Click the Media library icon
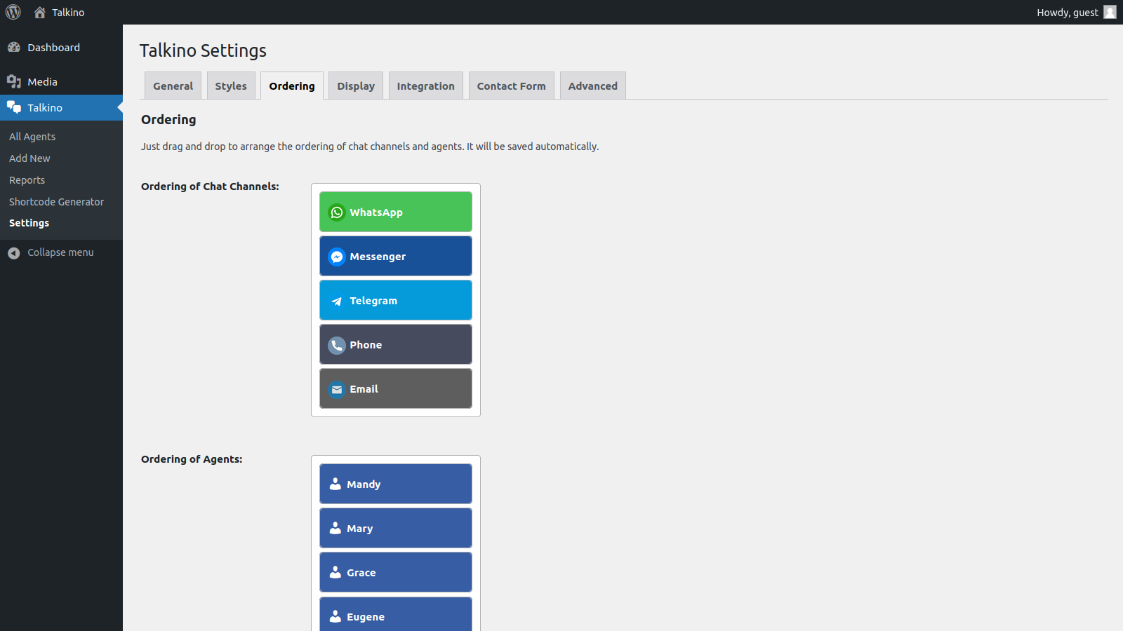This screenshot has height=631, width=1123. (14, 81)
